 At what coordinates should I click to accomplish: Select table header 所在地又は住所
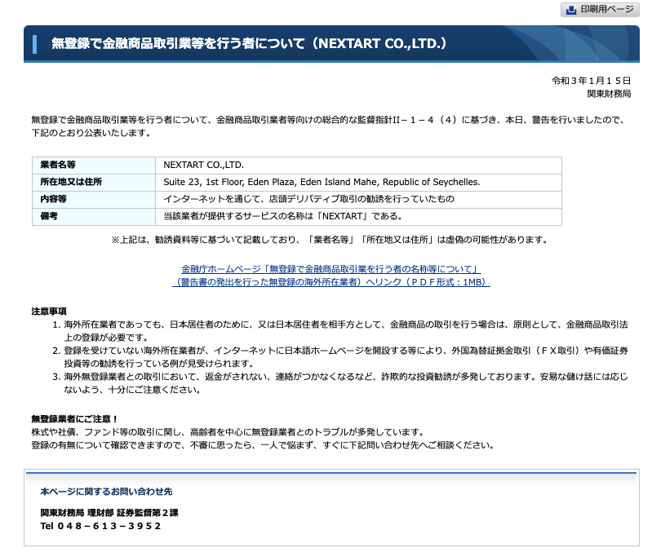point(94,182)
